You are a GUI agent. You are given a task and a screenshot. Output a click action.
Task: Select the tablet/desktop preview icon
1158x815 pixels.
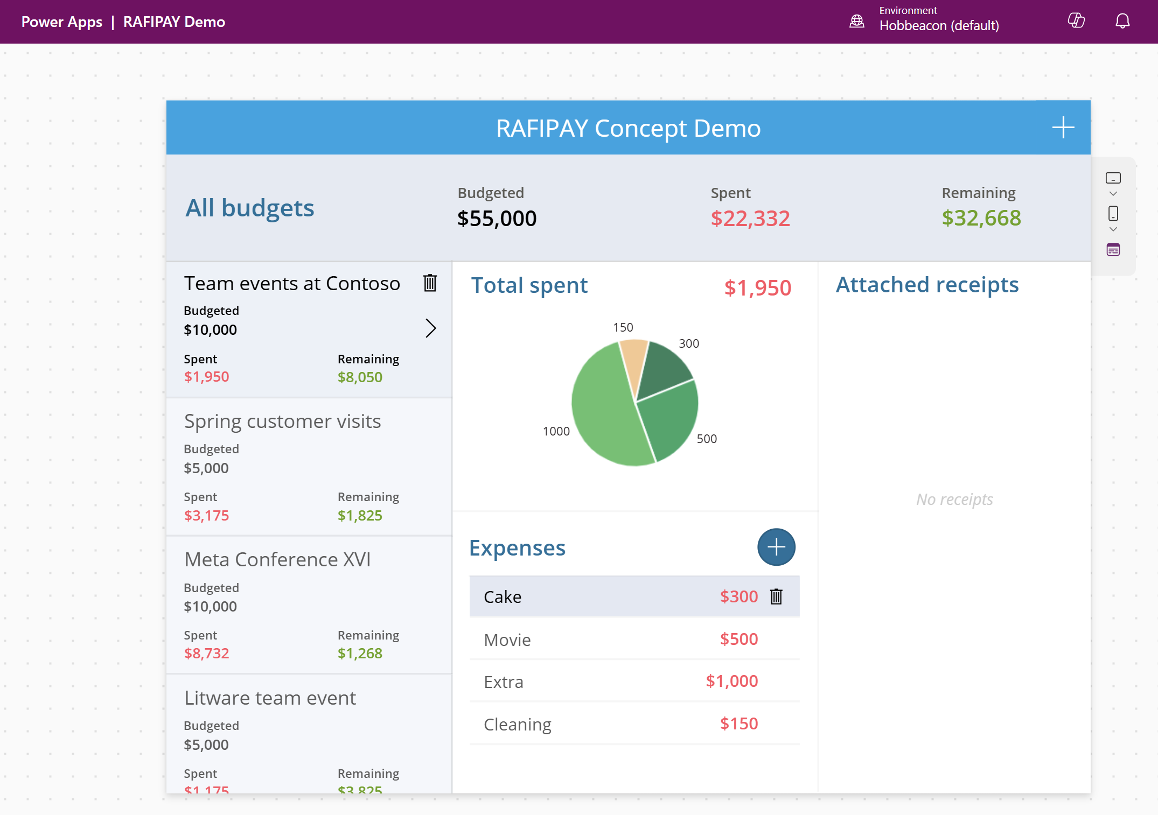pos(1113,178)
